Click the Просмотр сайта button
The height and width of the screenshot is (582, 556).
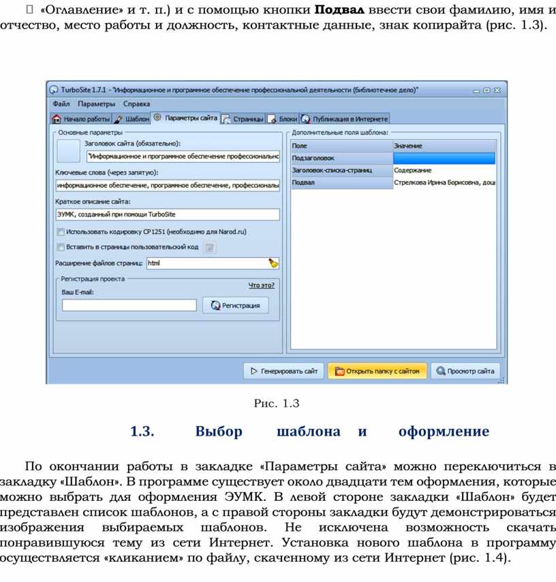465,371
